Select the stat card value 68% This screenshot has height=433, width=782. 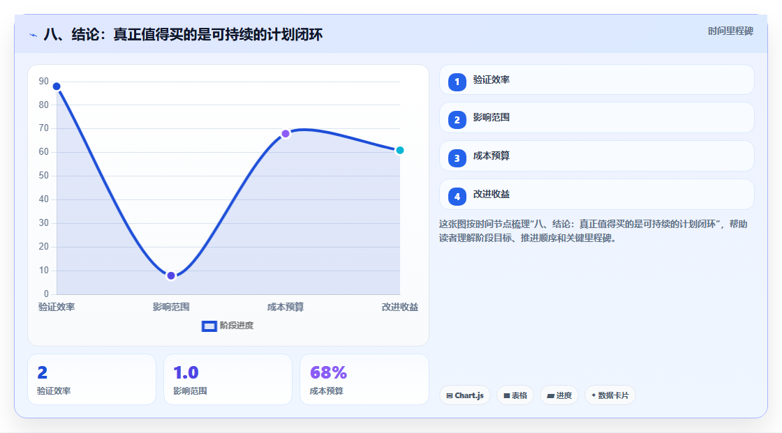[x=328, y=373]
